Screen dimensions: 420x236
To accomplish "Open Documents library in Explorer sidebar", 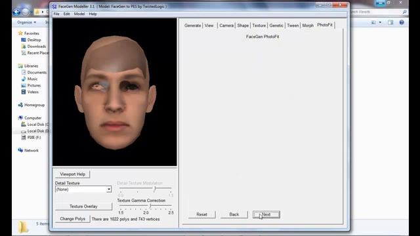I will click(x=33, y=72).
